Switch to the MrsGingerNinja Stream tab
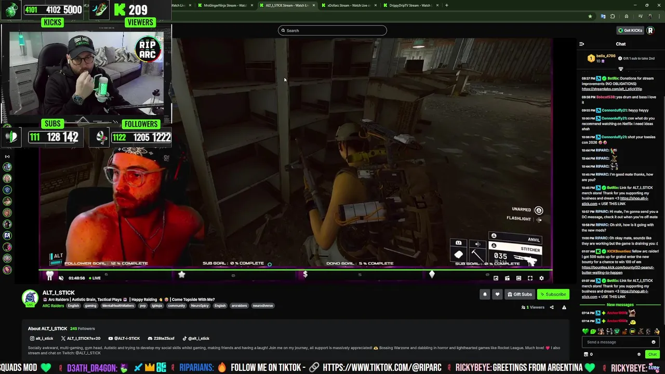The height and width of the screenshot is (374, 665). point(225,5)
